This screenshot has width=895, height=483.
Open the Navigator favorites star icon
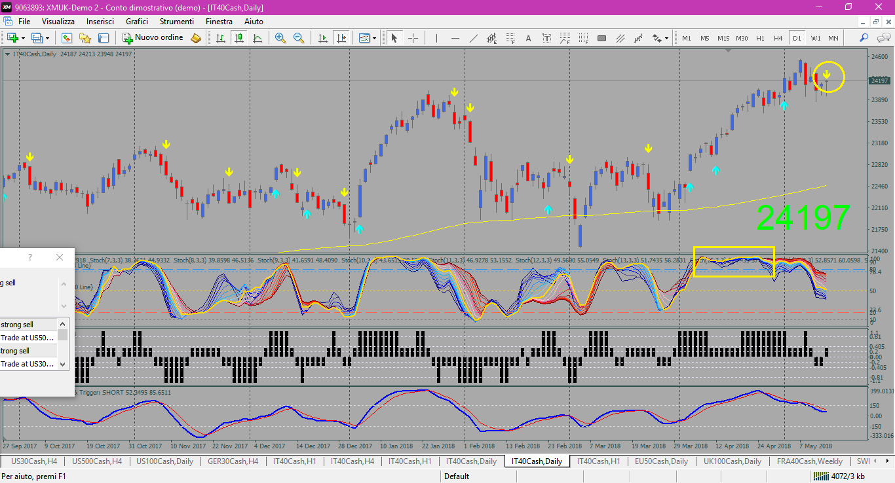pyautogui.click(x=85, y=38)
